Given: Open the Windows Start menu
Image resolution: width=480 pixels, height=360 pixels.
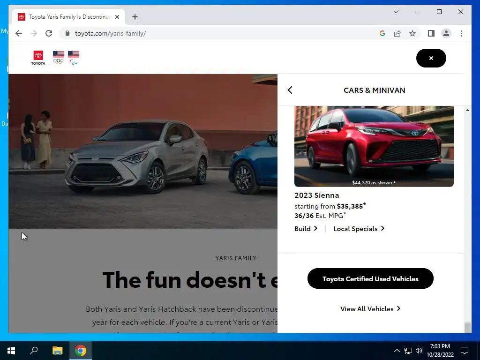Looking at the screenshot, I should (11, 351).
